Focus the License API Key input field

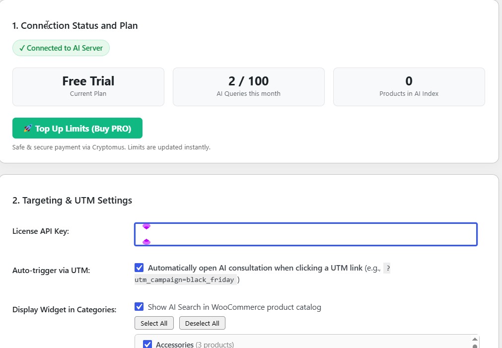306,234
